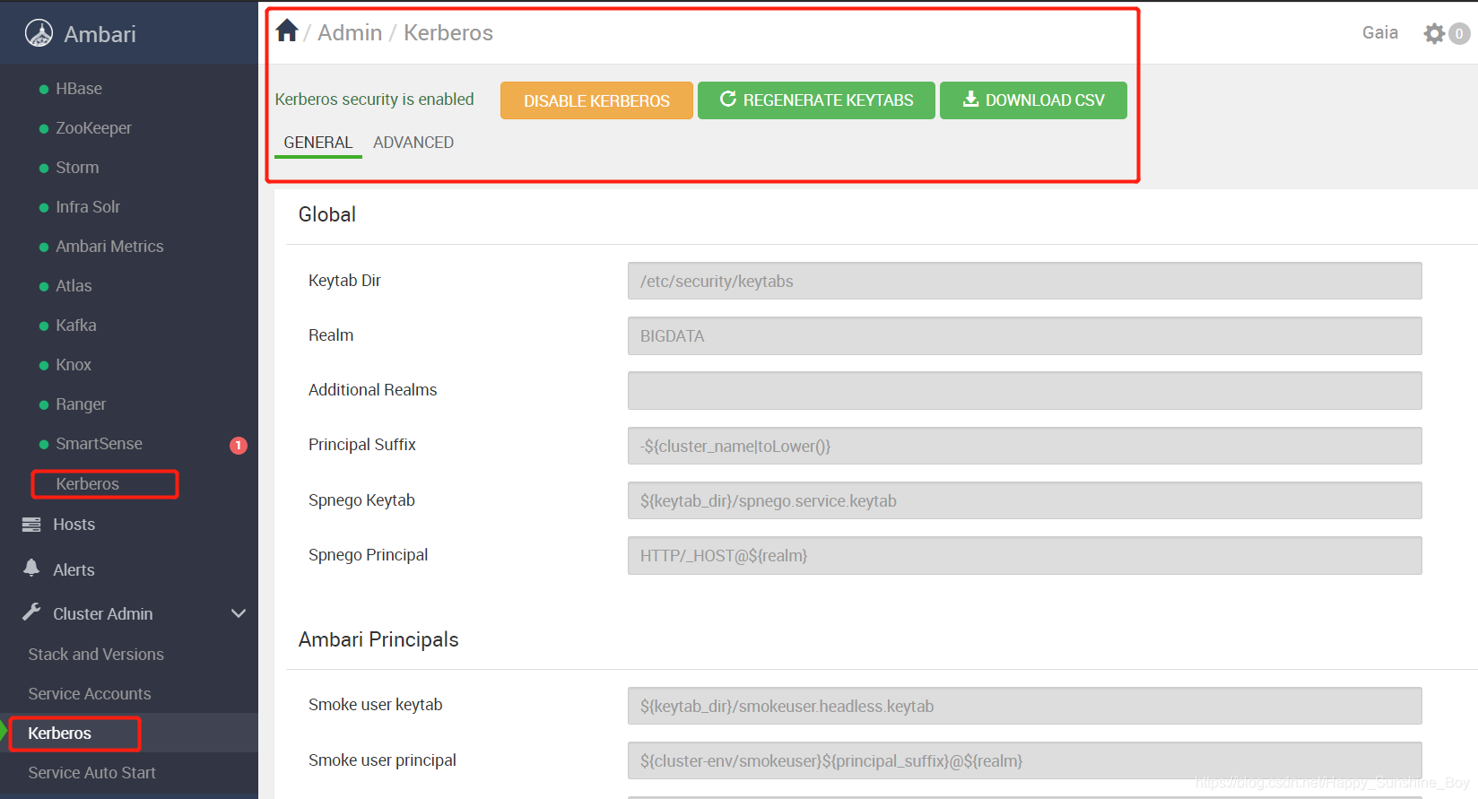Screen dimensions: 1478x799
Task: Click the Spnego Keytab field
Action: point(1025,500)
